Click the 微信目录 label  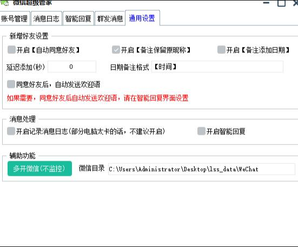[91, 168]
